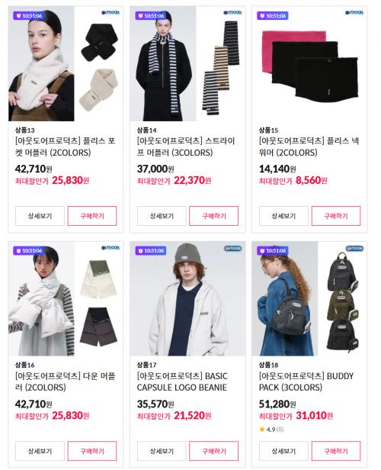381x470 pixels.
Task: Click the 다운 머플러 (2COLORS) title
Action: [x=66, y=381]
